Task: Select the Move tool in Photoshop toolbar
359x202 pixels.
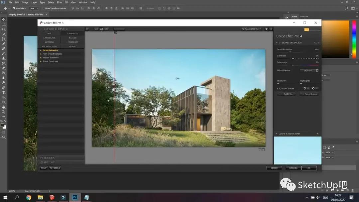Action: tap(3, 20)
